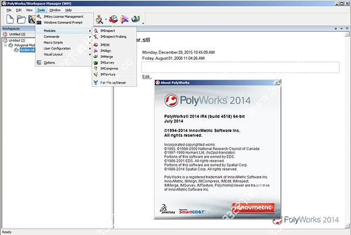This screenshot has width=351, height=235.
Task: Click the IMAlign purple toolbar icon
Action: click(125, 19)
